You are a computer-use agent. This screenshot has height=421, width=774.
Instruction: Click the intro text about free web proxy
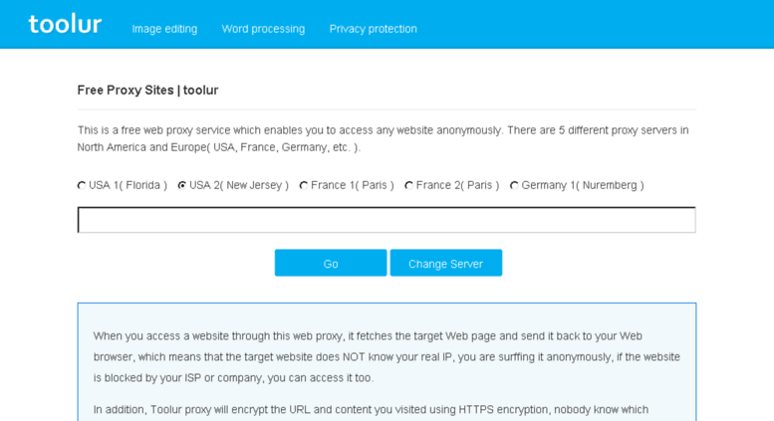coord(384,138)
